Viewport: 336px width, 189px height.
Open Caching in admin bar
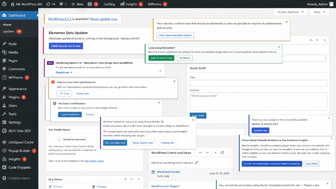109,4
